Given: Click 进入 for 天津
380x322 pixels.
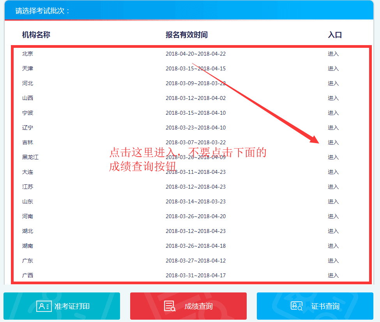Looking at the screenshot, I should tap(333, 68).
